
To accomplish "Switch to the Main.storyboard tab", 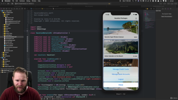I will tap(89, 6).
